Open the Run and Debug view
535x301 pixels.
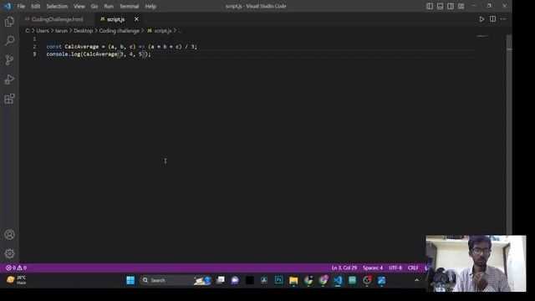(9, 79)
